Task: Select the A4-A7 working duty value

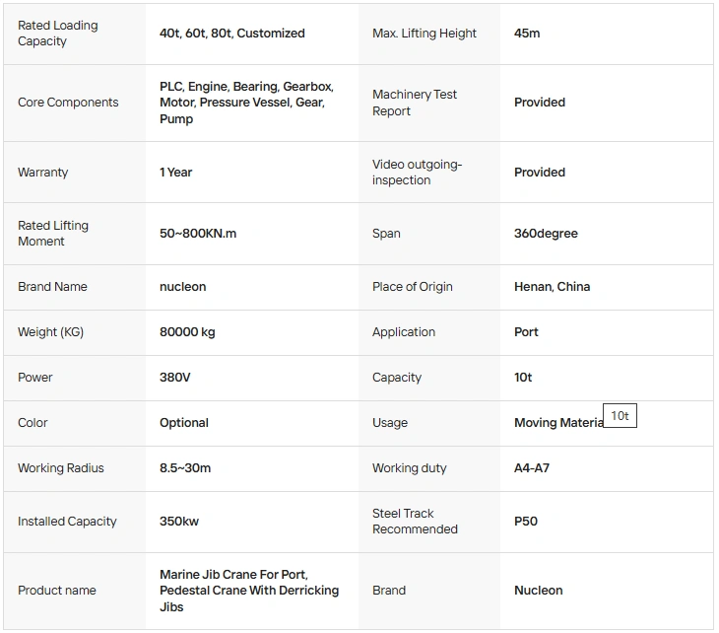Action: point(532,468)
